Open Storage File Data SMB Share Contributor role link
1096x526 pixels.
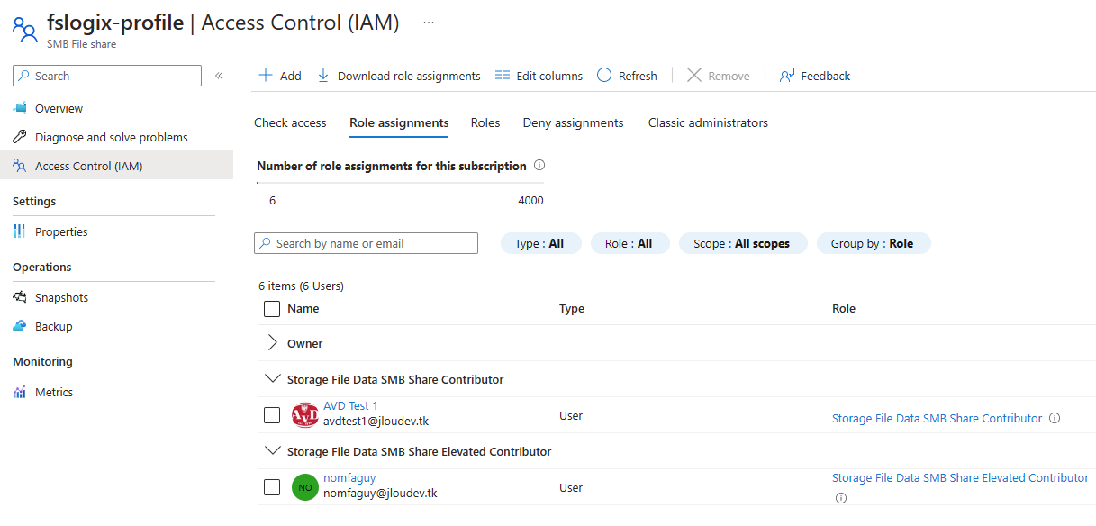point(937,418)
